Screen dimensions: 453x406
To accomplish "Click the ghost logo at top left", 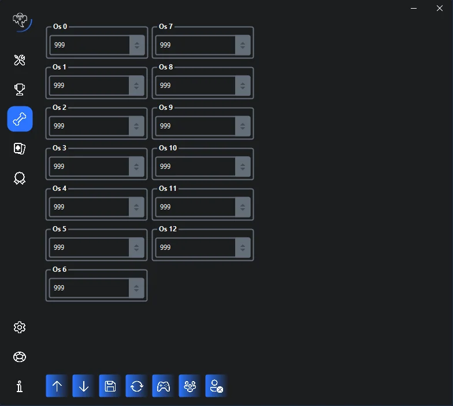I will [21, 21].
